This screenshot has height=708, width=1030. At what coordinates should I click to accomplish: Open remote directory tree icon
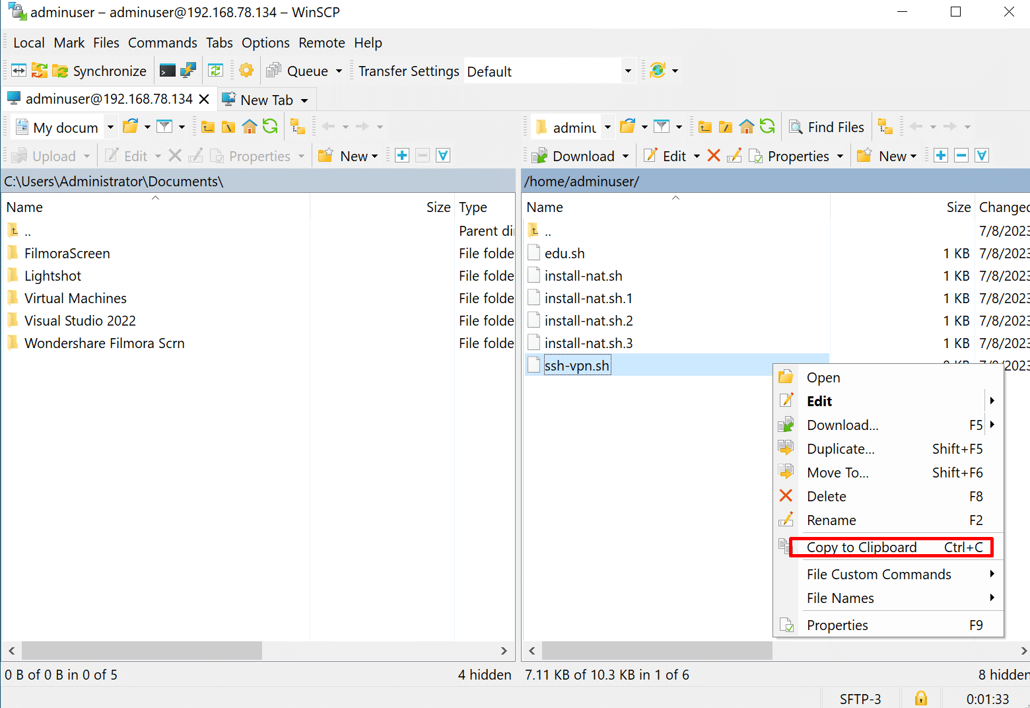[885, 127]
